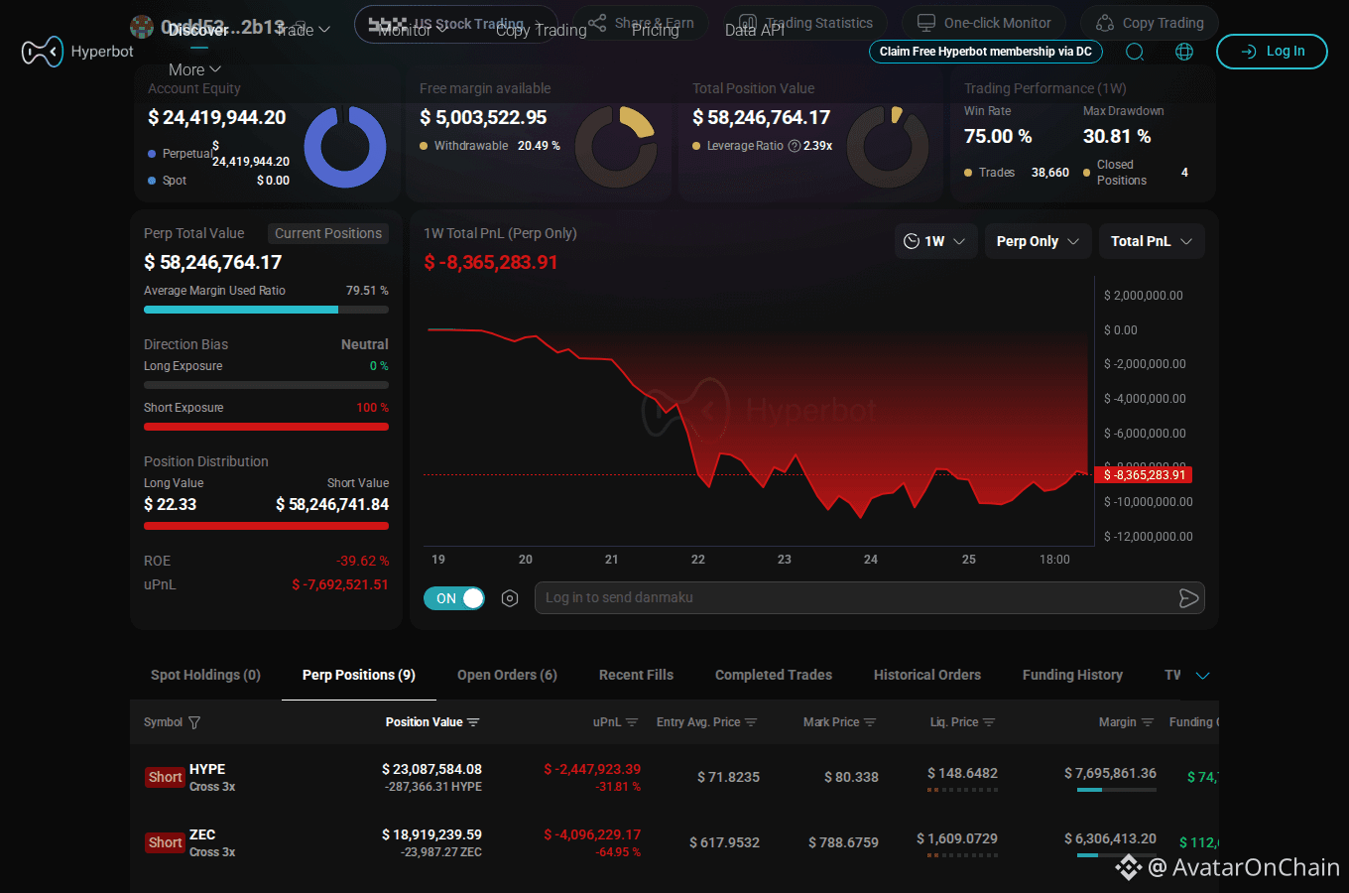Click the Max Drawdown 30.81 % value
Viewport: 1349px width, 893px height.
point(1117,136)
